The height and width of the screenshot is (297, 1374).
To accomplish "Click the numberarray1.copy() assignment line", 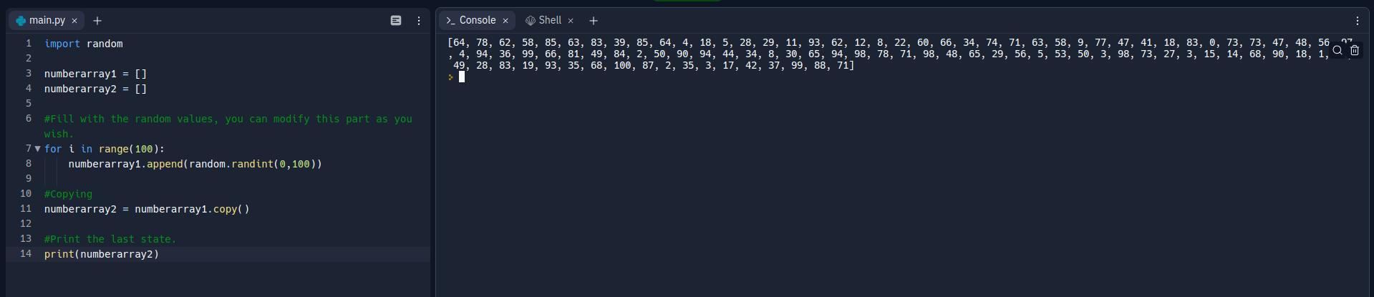I will click(x=147, y=209).
